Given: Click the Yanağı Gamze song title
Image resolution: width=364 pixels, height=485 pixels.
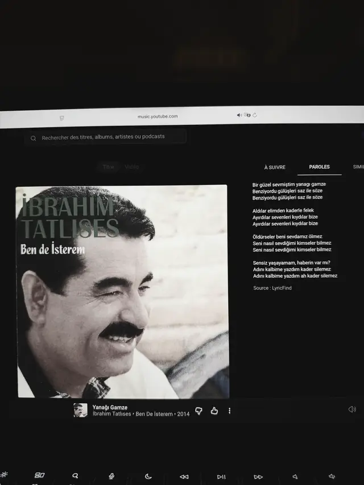Looking at the screenshot, I should [110, 407].
